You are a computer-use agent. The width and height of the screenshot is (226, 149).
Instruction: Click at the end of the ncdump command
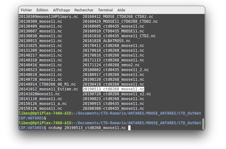pos(129,128)
